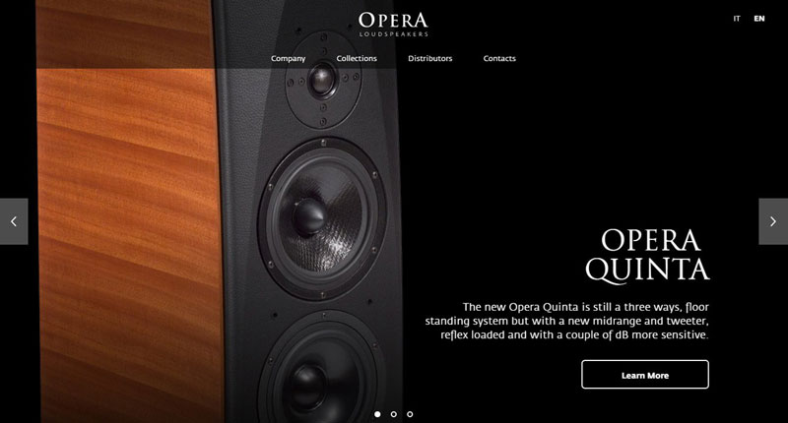Go to the previous slide arrow
The width and height of the screenshot is (788, 423).
[14, 221]
